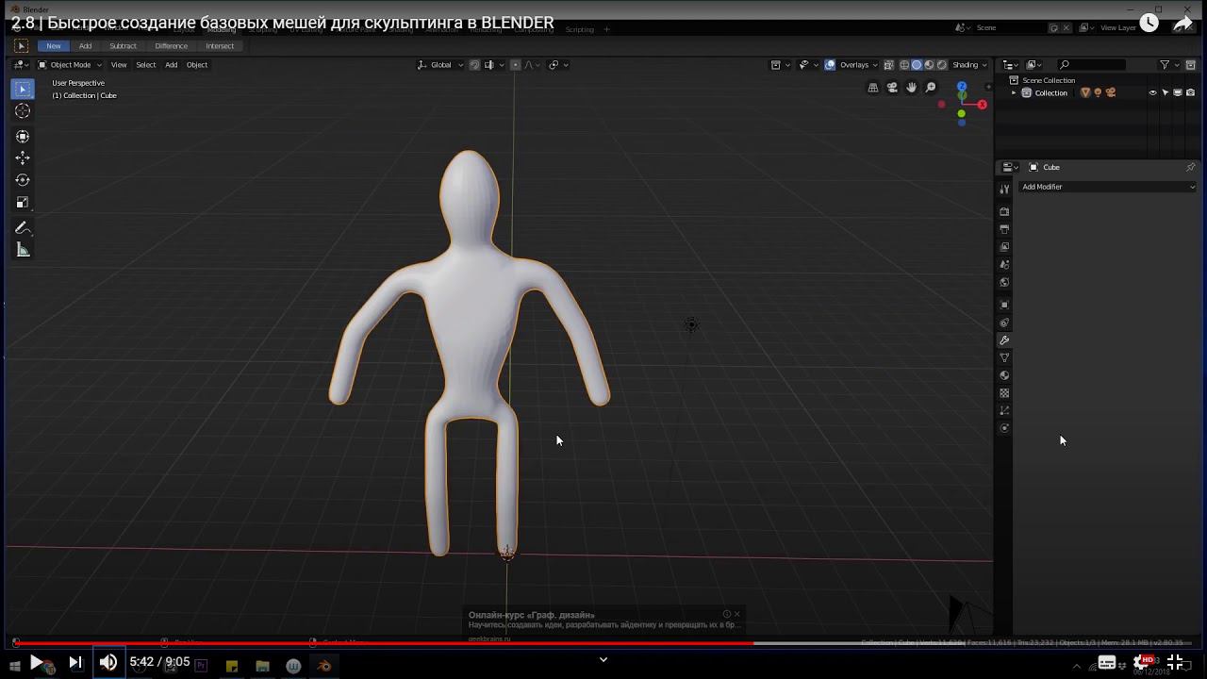Choose the Transform tool in the left toolbar

coord(23,136)
